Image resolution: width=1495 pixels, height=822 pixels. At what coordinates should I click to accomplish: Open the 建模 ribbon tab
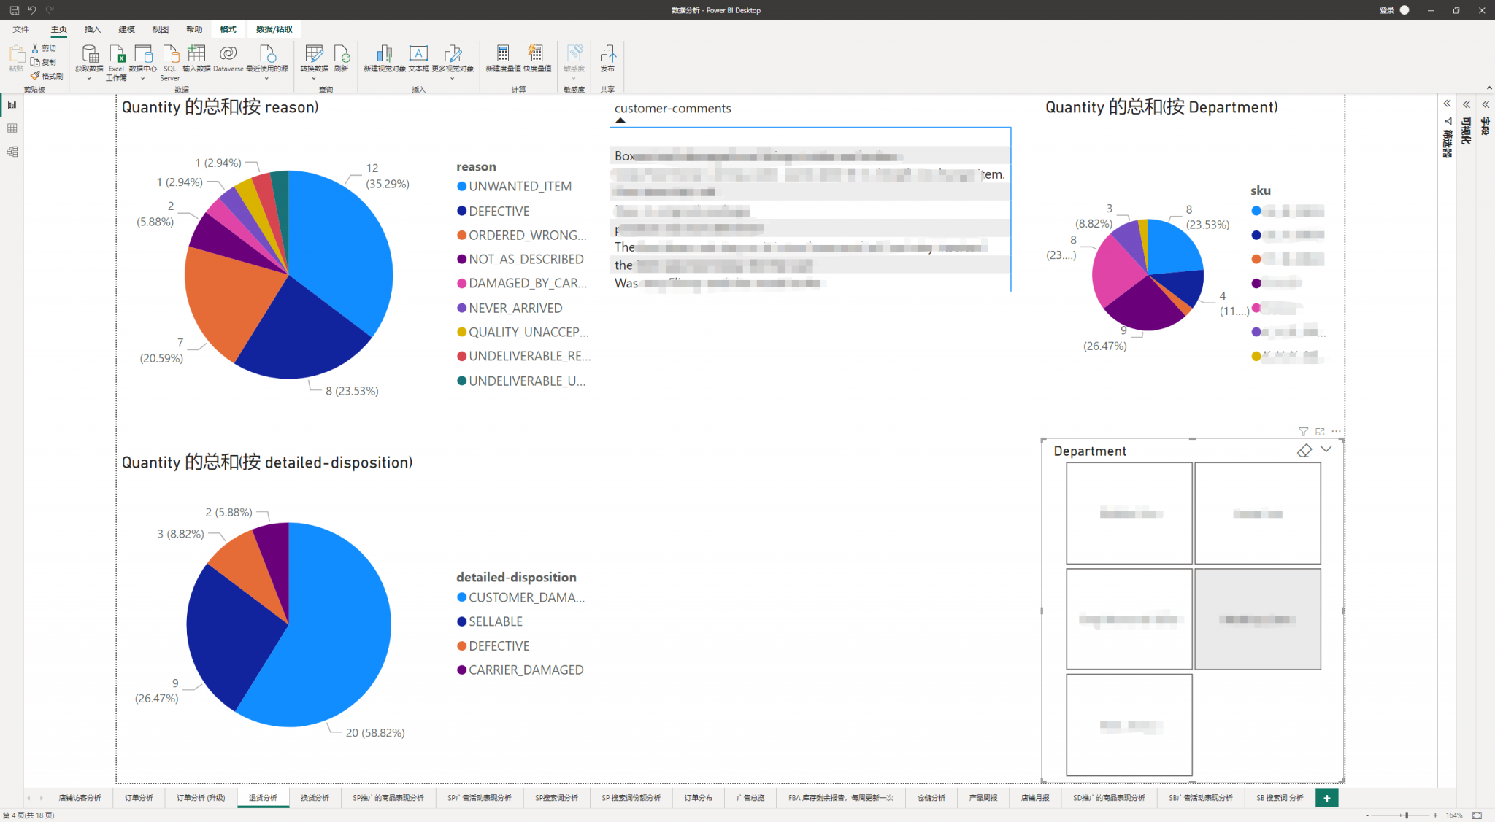coord(126,29)
